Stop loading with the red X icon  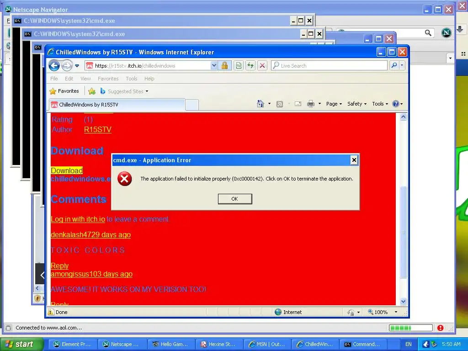pyautogui.click(x=262, y=65)
